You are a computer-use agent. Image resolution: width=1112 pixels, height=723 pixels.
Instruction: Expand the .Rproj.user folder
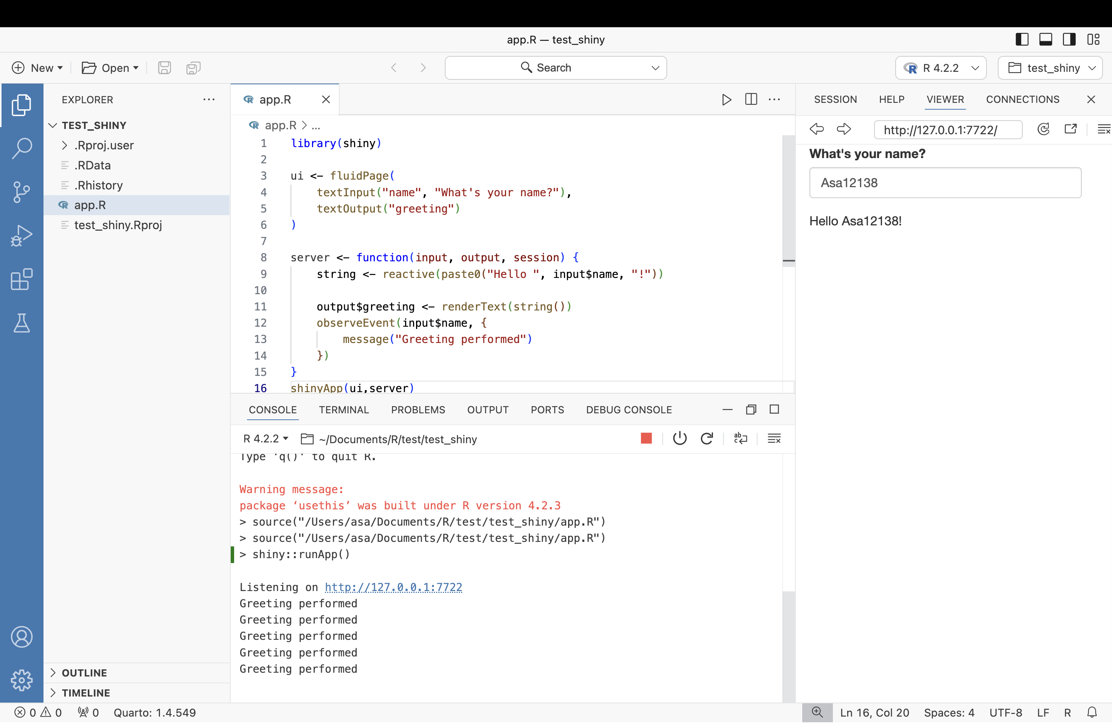point(65,145)
